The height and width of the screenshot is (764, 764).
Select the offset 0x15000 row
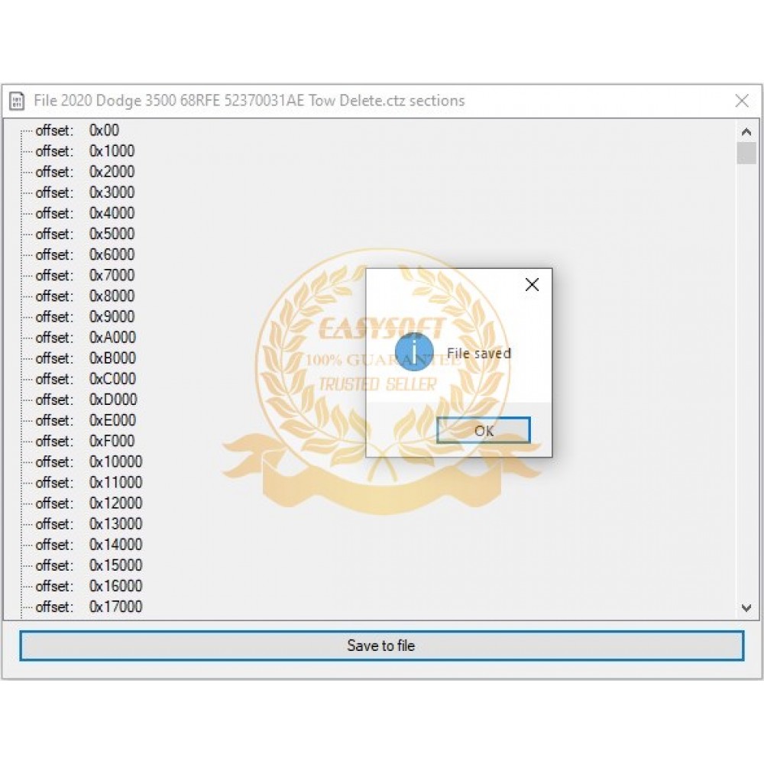(89, 565)
